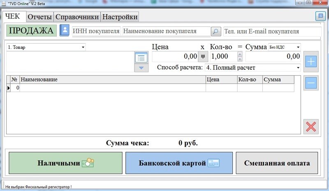Viewport: 329px width, 191px height.
Task: Minimize the TVD Online window
Action: coord(300,3)
